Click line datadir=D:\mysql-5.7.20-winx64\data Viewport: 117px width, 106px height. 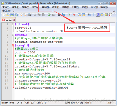(x=47, y=66)
